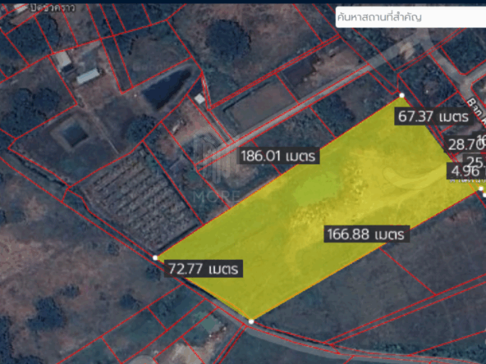Click the bottom vertex of yellow parcel

click(x=251, y=321)
